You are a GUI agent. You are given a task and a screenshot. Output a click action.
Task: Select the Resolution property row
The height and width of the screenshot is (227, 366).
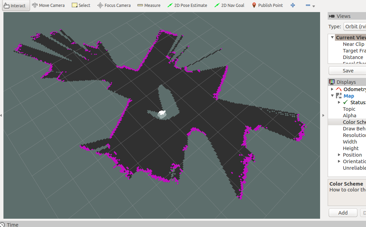tap(347, 135)
